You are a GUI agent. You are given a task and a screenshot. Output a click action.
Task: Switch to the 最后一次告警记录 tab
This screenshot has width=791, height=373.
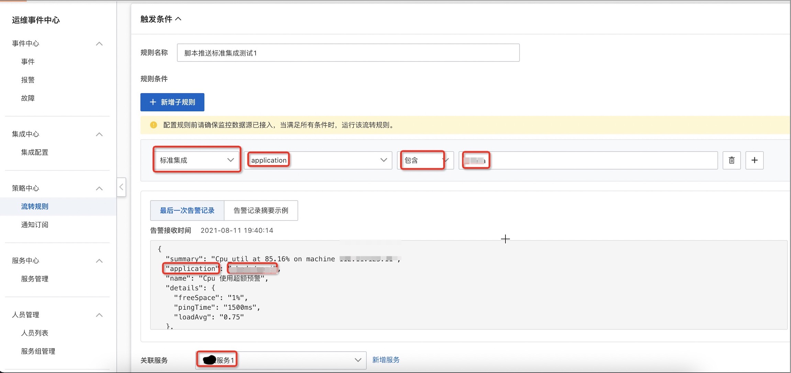[x=187, y=210]
